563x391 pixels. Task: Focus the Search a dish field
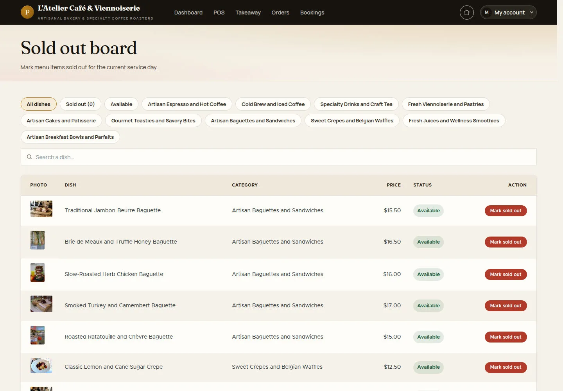pyautogui.click(x=278, y=157)
